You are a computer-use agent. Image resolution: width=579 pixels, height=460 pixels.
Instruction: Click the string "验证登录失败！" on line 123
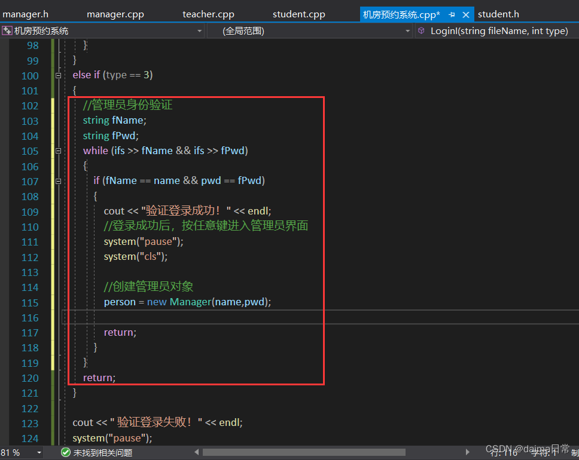[x=156, y=422]
